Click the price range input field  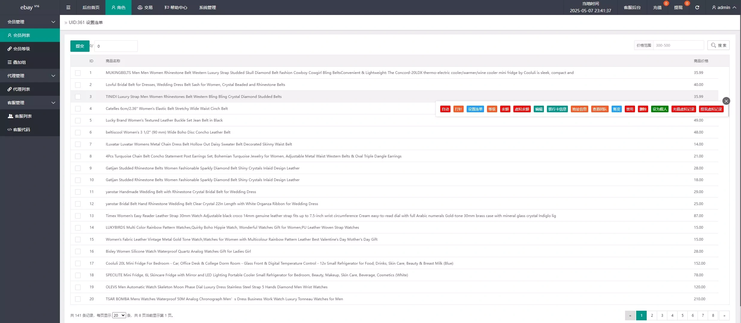678,45
